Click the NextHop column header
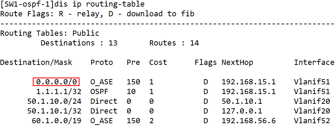Screen dimensions: 335x126 tap(237, 62)
